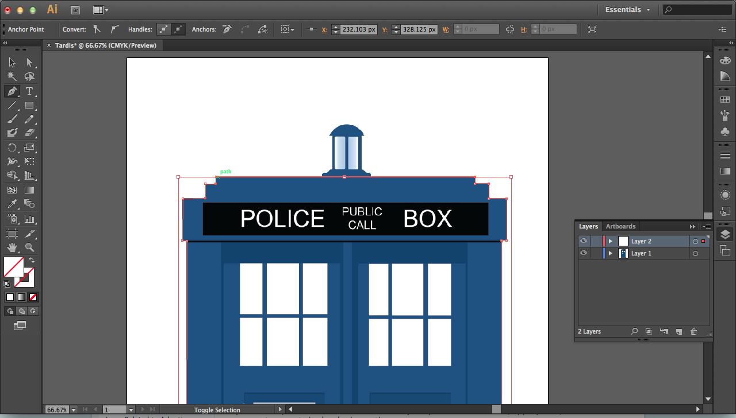The height and width of the screenshot is (418, 736).
Task: Select the Type tool
Action: tap(29, 91)
